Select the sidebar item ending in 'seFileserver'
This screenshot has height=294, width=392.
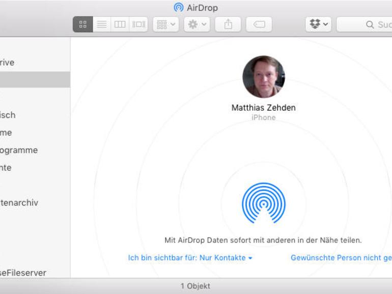click(35, 272)
